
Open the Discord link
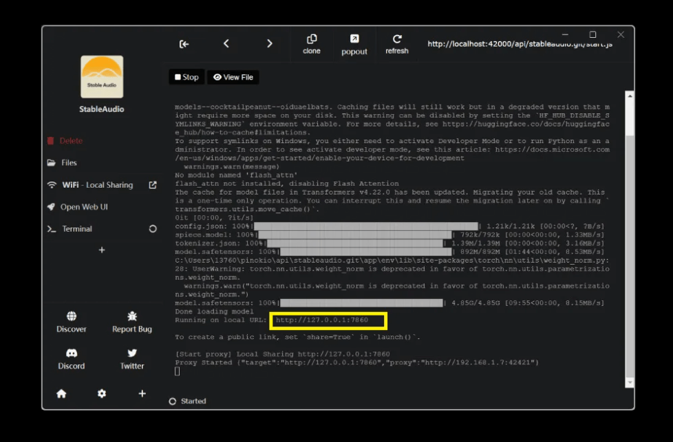(x=72, y=360)
